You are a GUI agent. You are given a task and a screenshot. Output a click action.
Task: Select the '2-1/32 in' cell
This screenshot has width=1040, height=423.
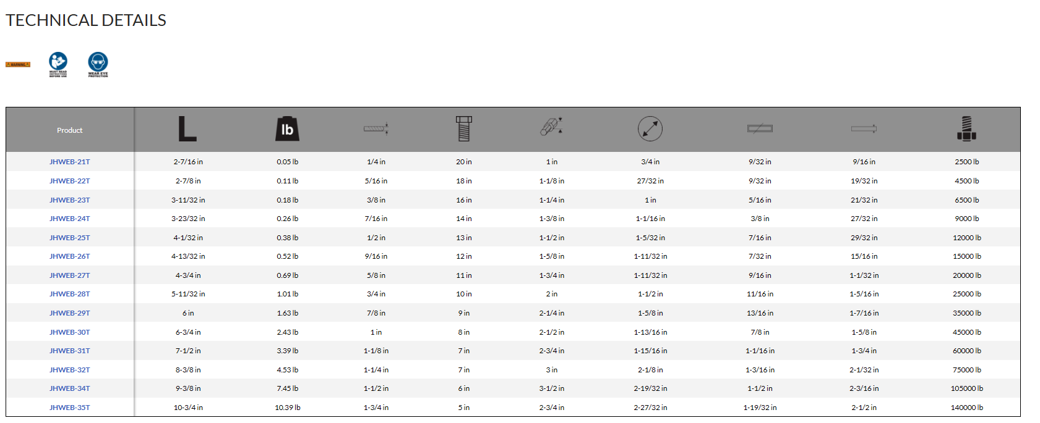(x=864, y=370)
